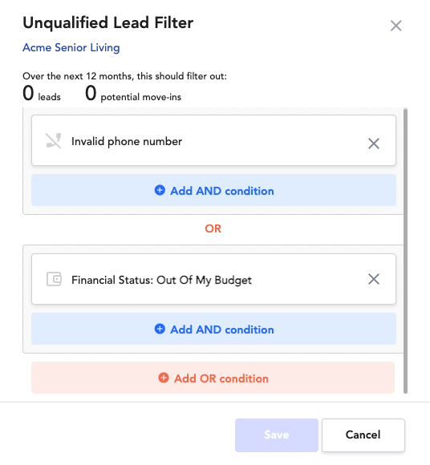Image resolution: width=430 pixels, height=465 pixels.
Task: Add AND condition under Invalid phone number
Action: point(213,190)
